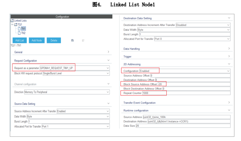Click the TQ1 queue folder icon
Image resolution: width=241 pixels, height=141 pixels.
point(16,25)
